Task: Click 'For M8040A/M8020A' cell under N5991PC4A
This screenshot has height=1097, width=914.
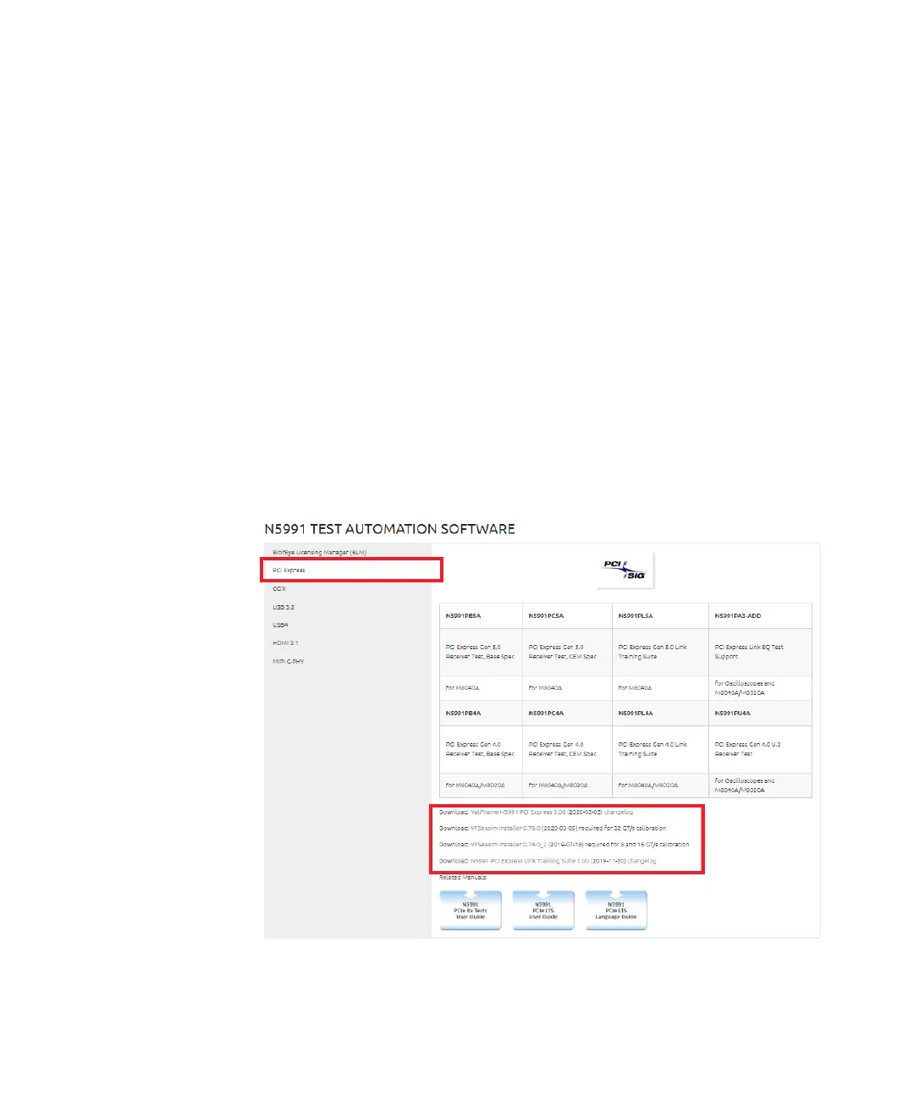Action: click(x=567, y=786)
